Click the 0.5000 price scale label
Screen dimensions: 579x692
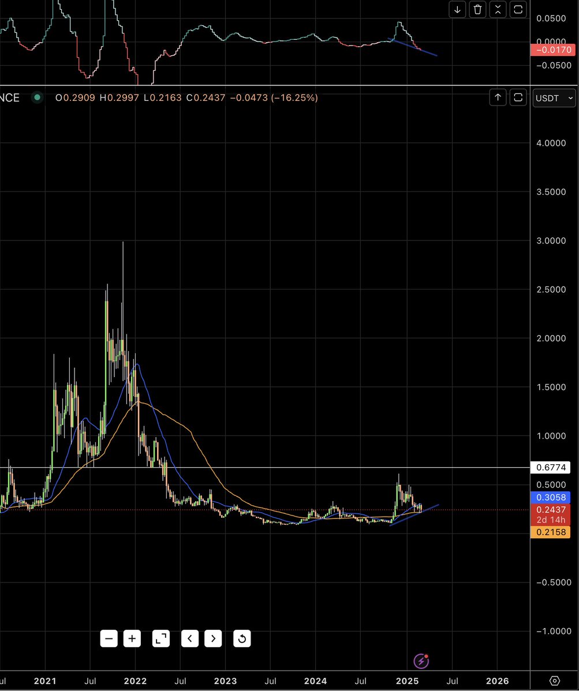pyautogui.click(x=551, y=484)
